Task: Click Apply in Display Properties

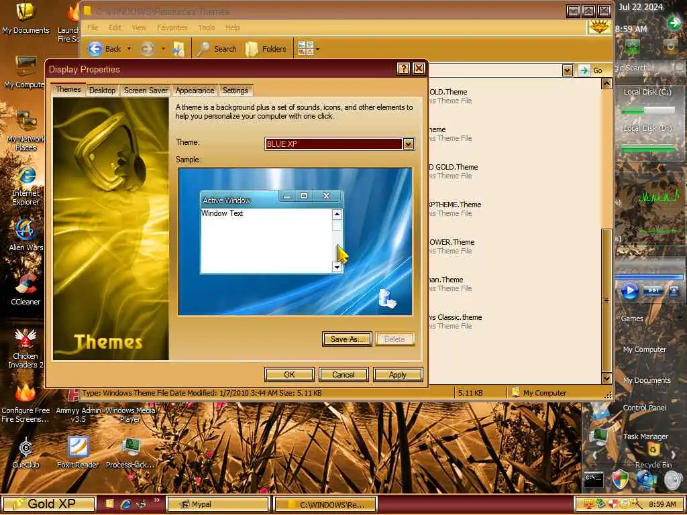Action: [398, 374]
